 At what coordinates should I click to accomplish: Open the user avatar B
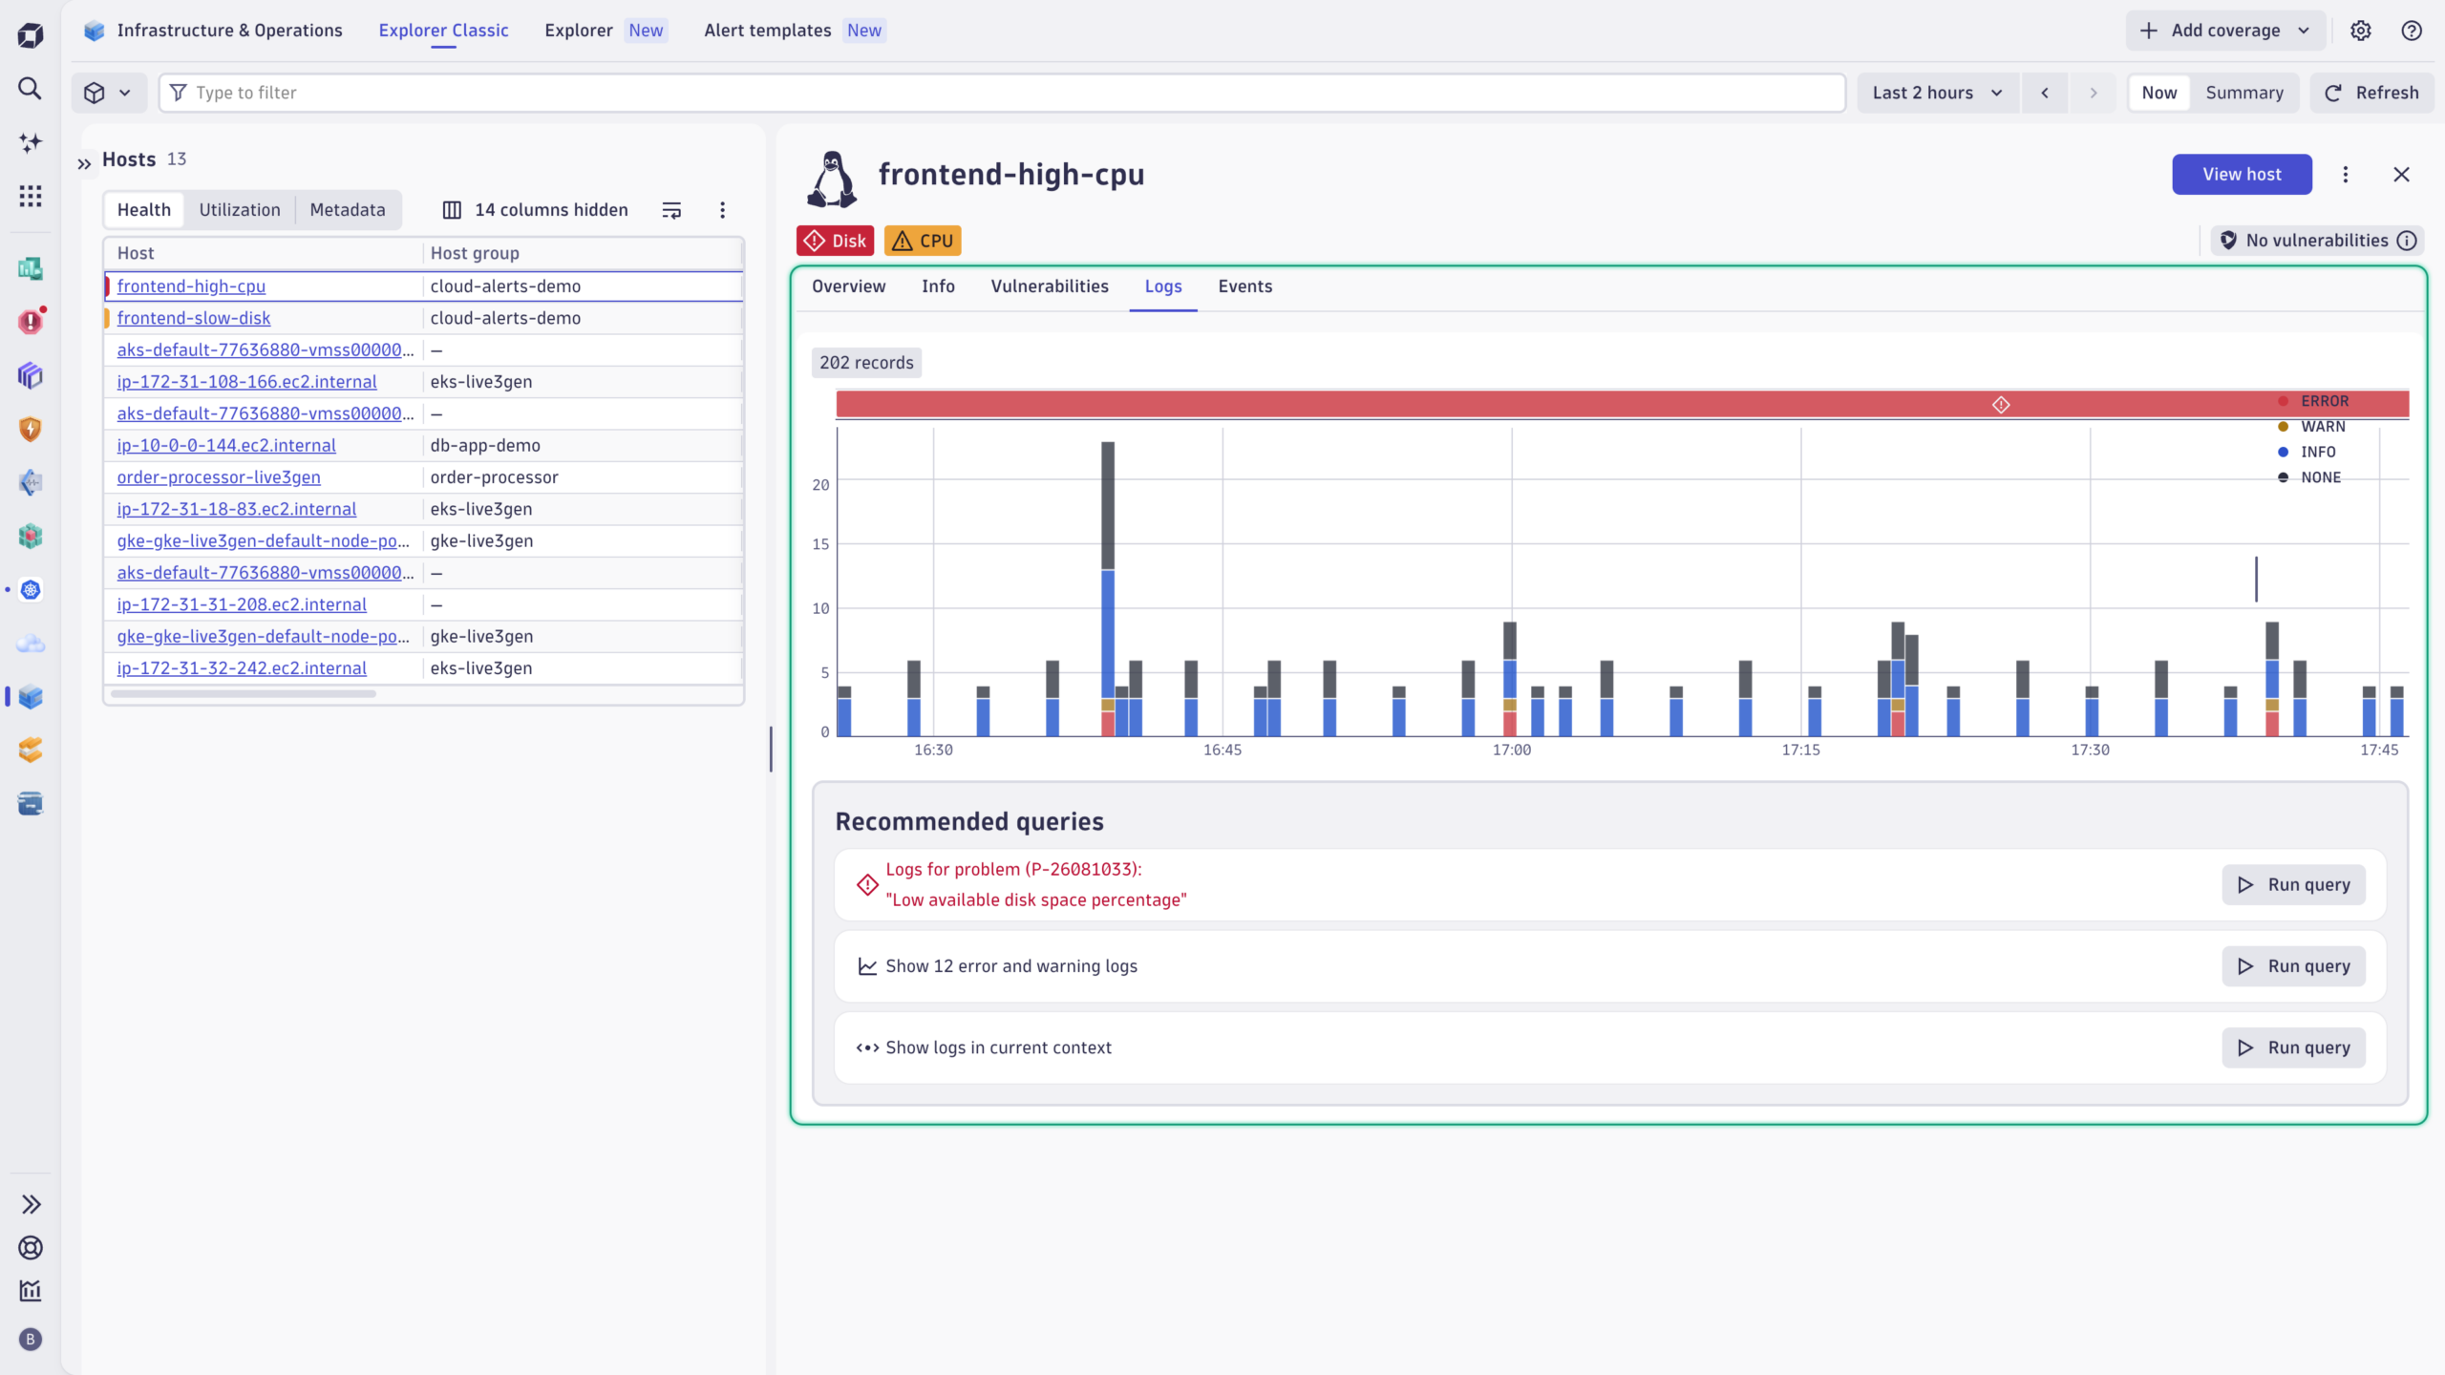coord(31,1339)
